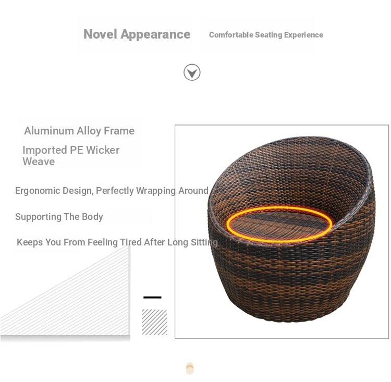Click the vertical gray edge beside the triangle
Image resolution: width=391 pixels, height=382 pixels.
(x=129, y=290)
